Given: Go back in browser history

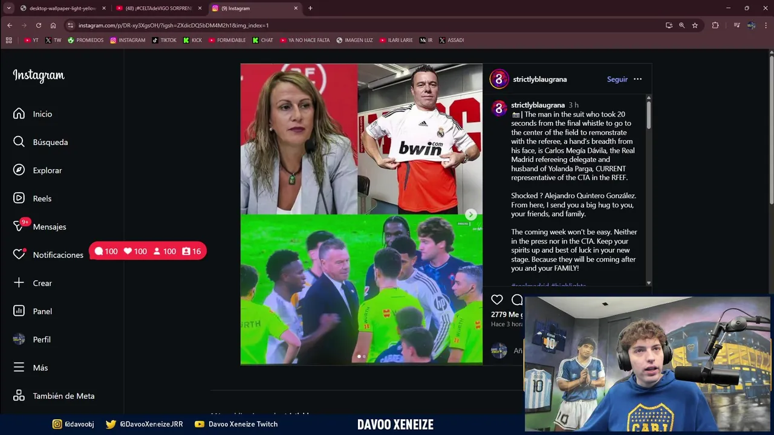Looking at the screenshot, I should point(9,25).
